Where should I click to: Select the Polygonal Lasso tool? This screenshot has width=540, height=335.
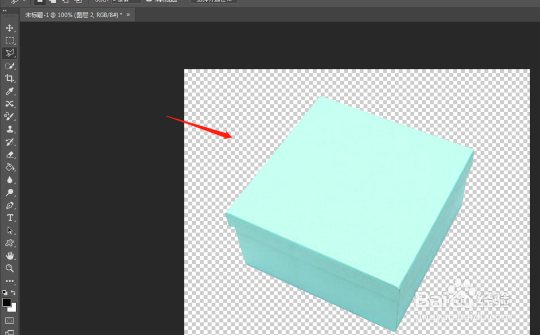(x=10, y=53)
